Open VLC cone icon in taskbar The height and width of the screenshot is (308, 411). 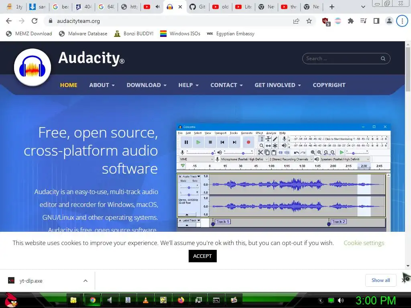pos(145,300)
